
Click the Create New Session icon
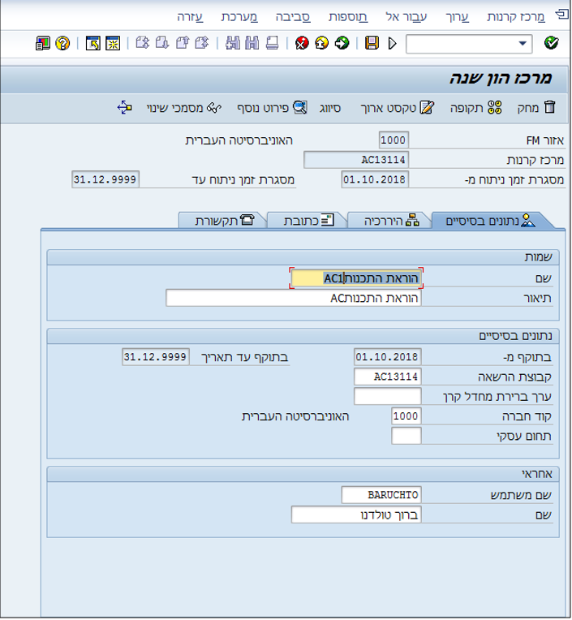click(x=113, y=43)
